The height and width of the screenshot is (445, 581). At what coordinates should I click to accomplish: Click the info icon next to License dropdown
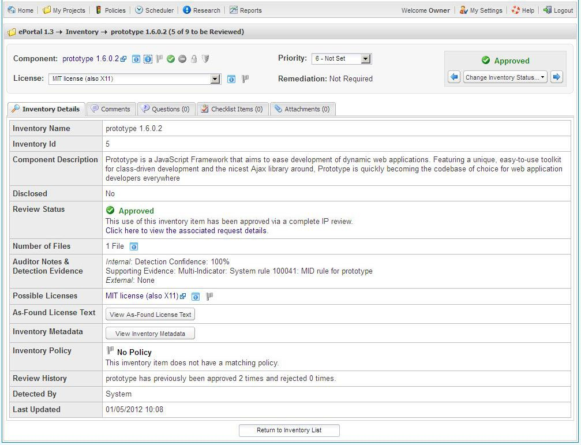pos(231,79)
